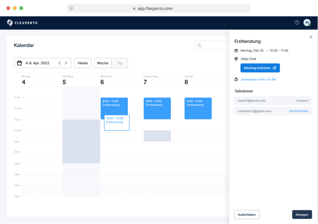Image resolution: width=318 pixels, height=224 pixels.
Task: Switch calendar to Tag view
Action: point(120,63)
